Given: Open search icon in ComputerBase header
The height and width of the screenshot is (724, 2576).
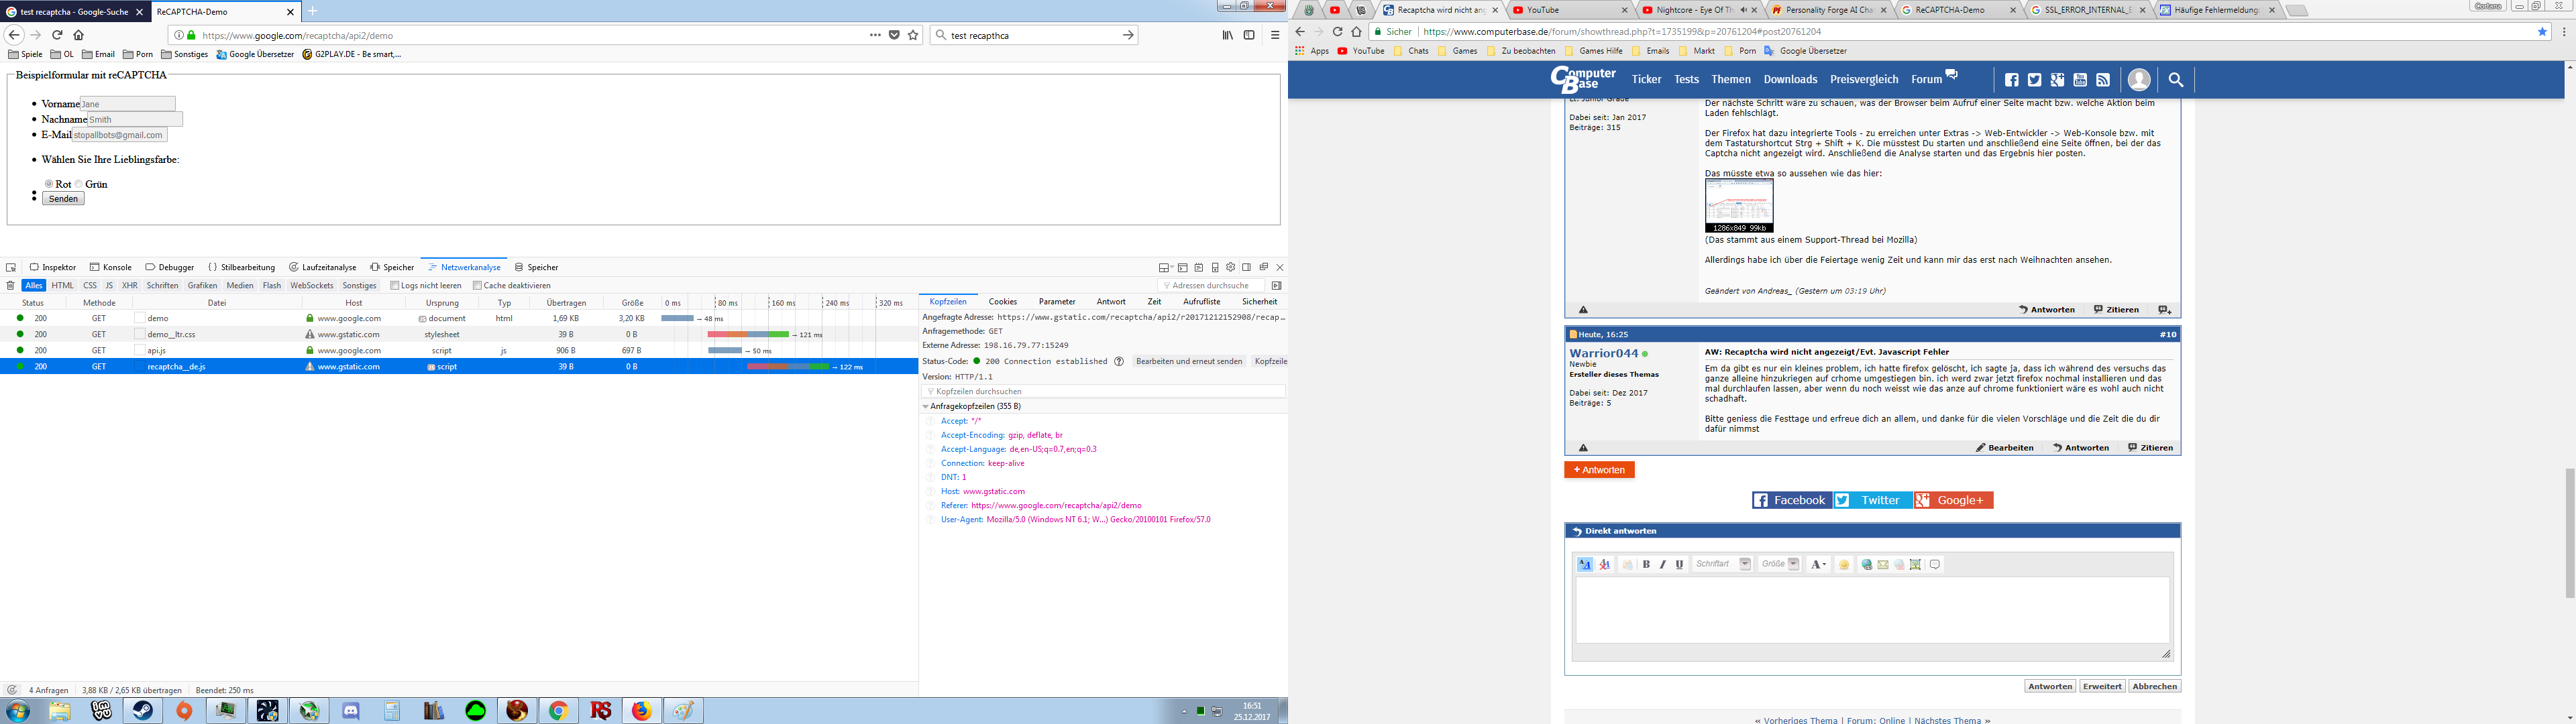Looking at the screenshot, I should tap(2176, 80).
